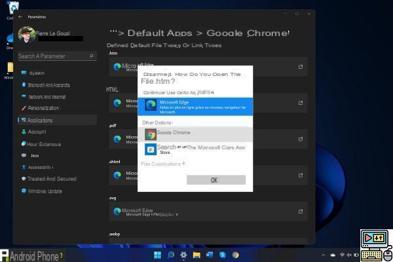Click the external-link icon in the HTML row
This screenshot has width=393, height=262.
(x=301, y=103)
